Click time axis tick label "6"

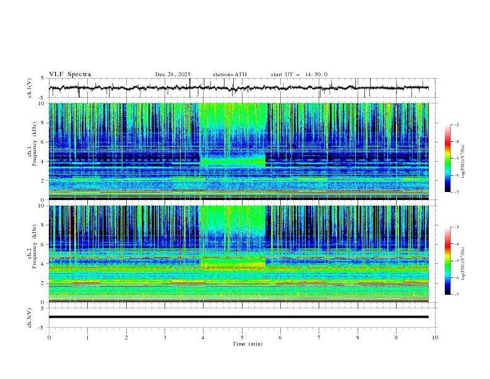(x=281, y=338)
